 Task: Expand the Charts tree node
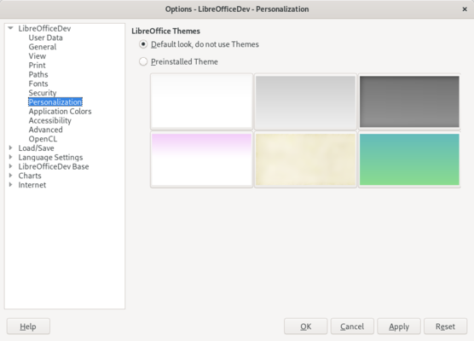tap(10, 176)
